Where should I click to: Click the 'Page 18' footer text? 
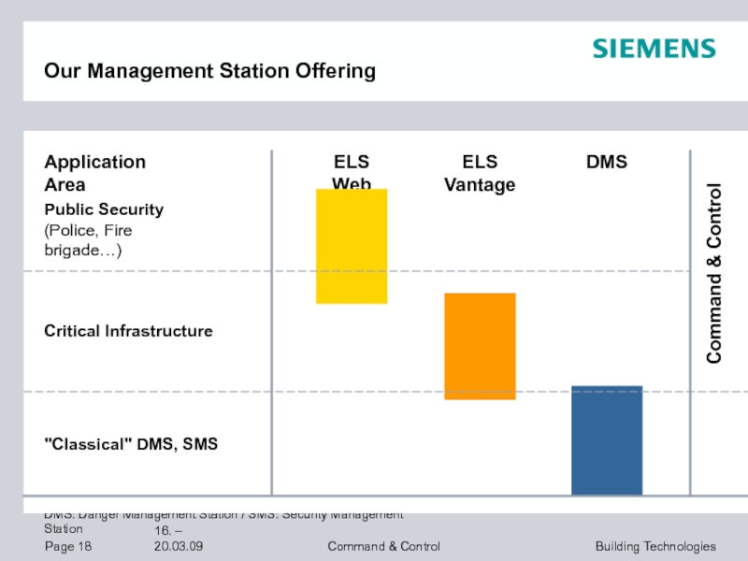coord(68,546)
